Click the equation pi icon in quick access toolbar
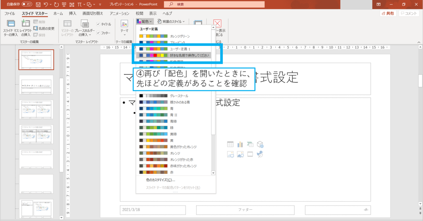Viewport: 423px width, 221px height. click(x=79, y=5)
